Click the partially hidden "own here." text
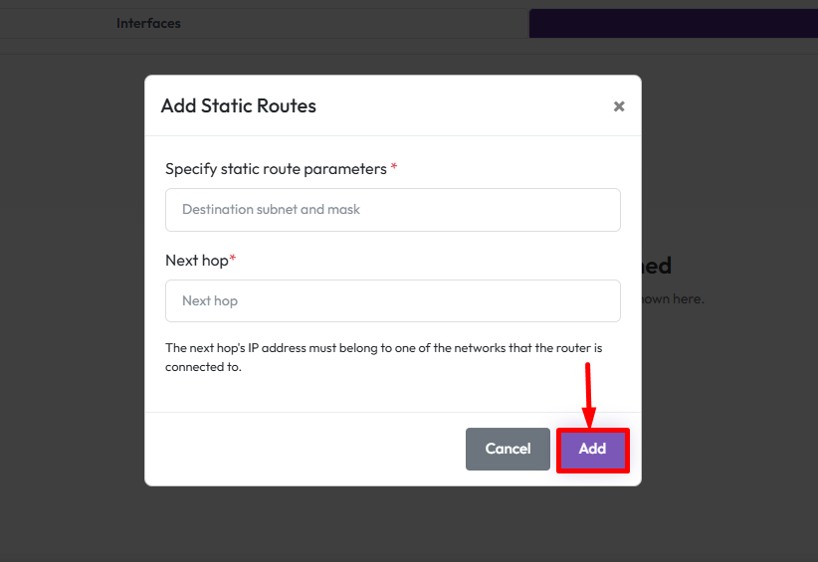This screenshot has height=562, width=818. pyautogui.click(x=674, y=298)
